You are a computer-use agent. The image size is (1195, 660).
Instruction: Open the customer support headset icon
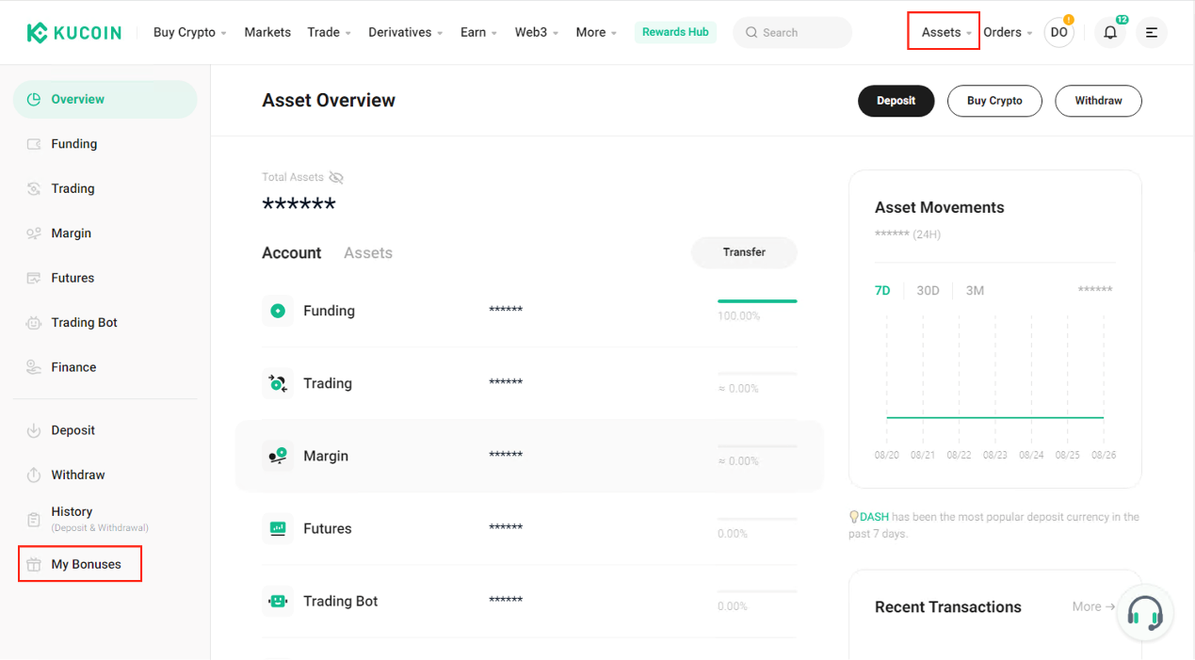(x=1145, y=614)
